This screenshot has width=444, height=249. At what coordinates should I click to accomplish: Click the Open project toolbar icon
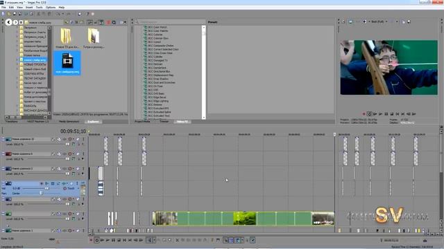(9, 14)
